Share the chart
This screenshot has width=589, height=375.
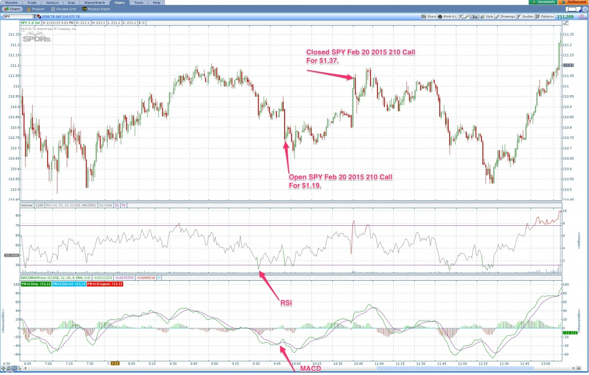tap(428, 17)
